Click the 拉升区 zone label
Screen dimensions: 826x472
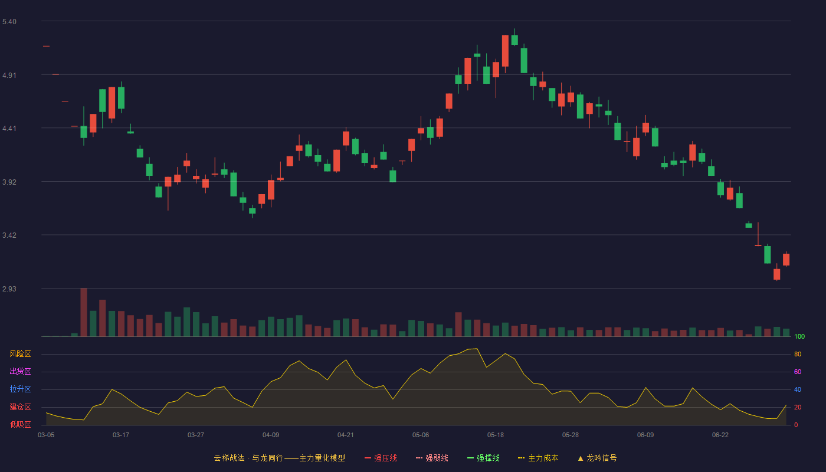tap(20, 389)
